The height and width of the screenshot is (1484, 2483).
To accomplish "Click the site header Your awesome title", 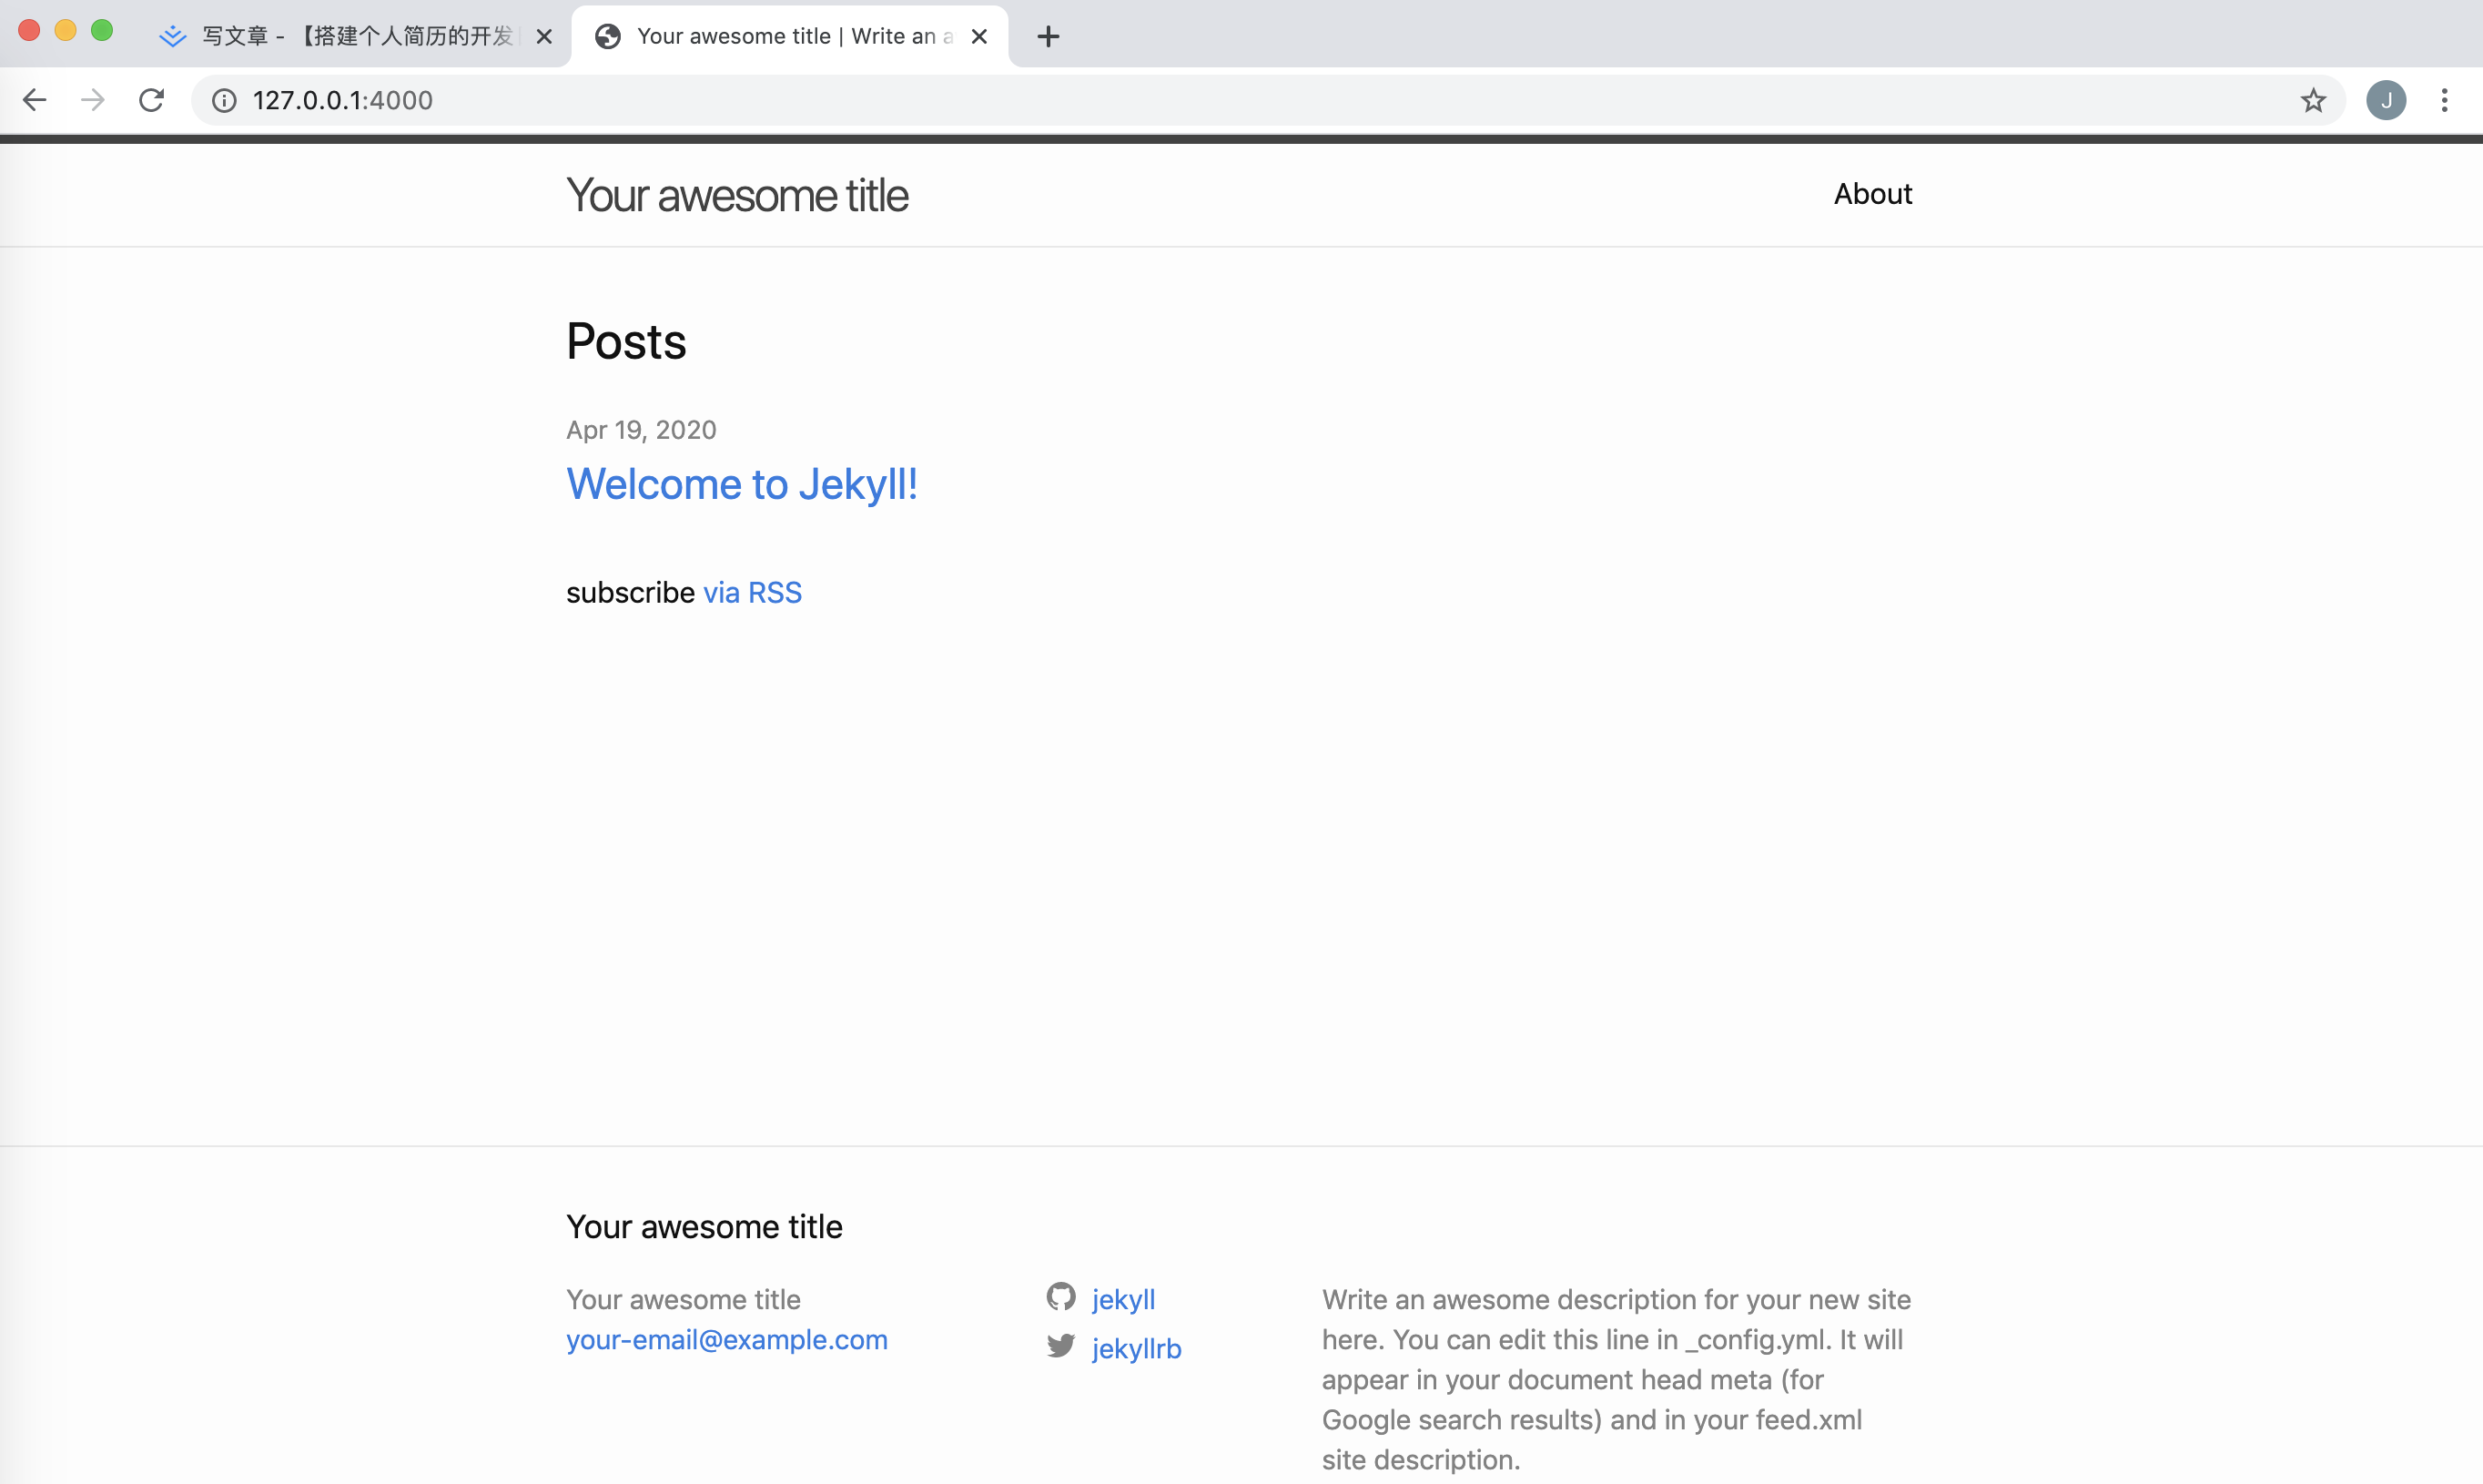I will pos(736,195).
